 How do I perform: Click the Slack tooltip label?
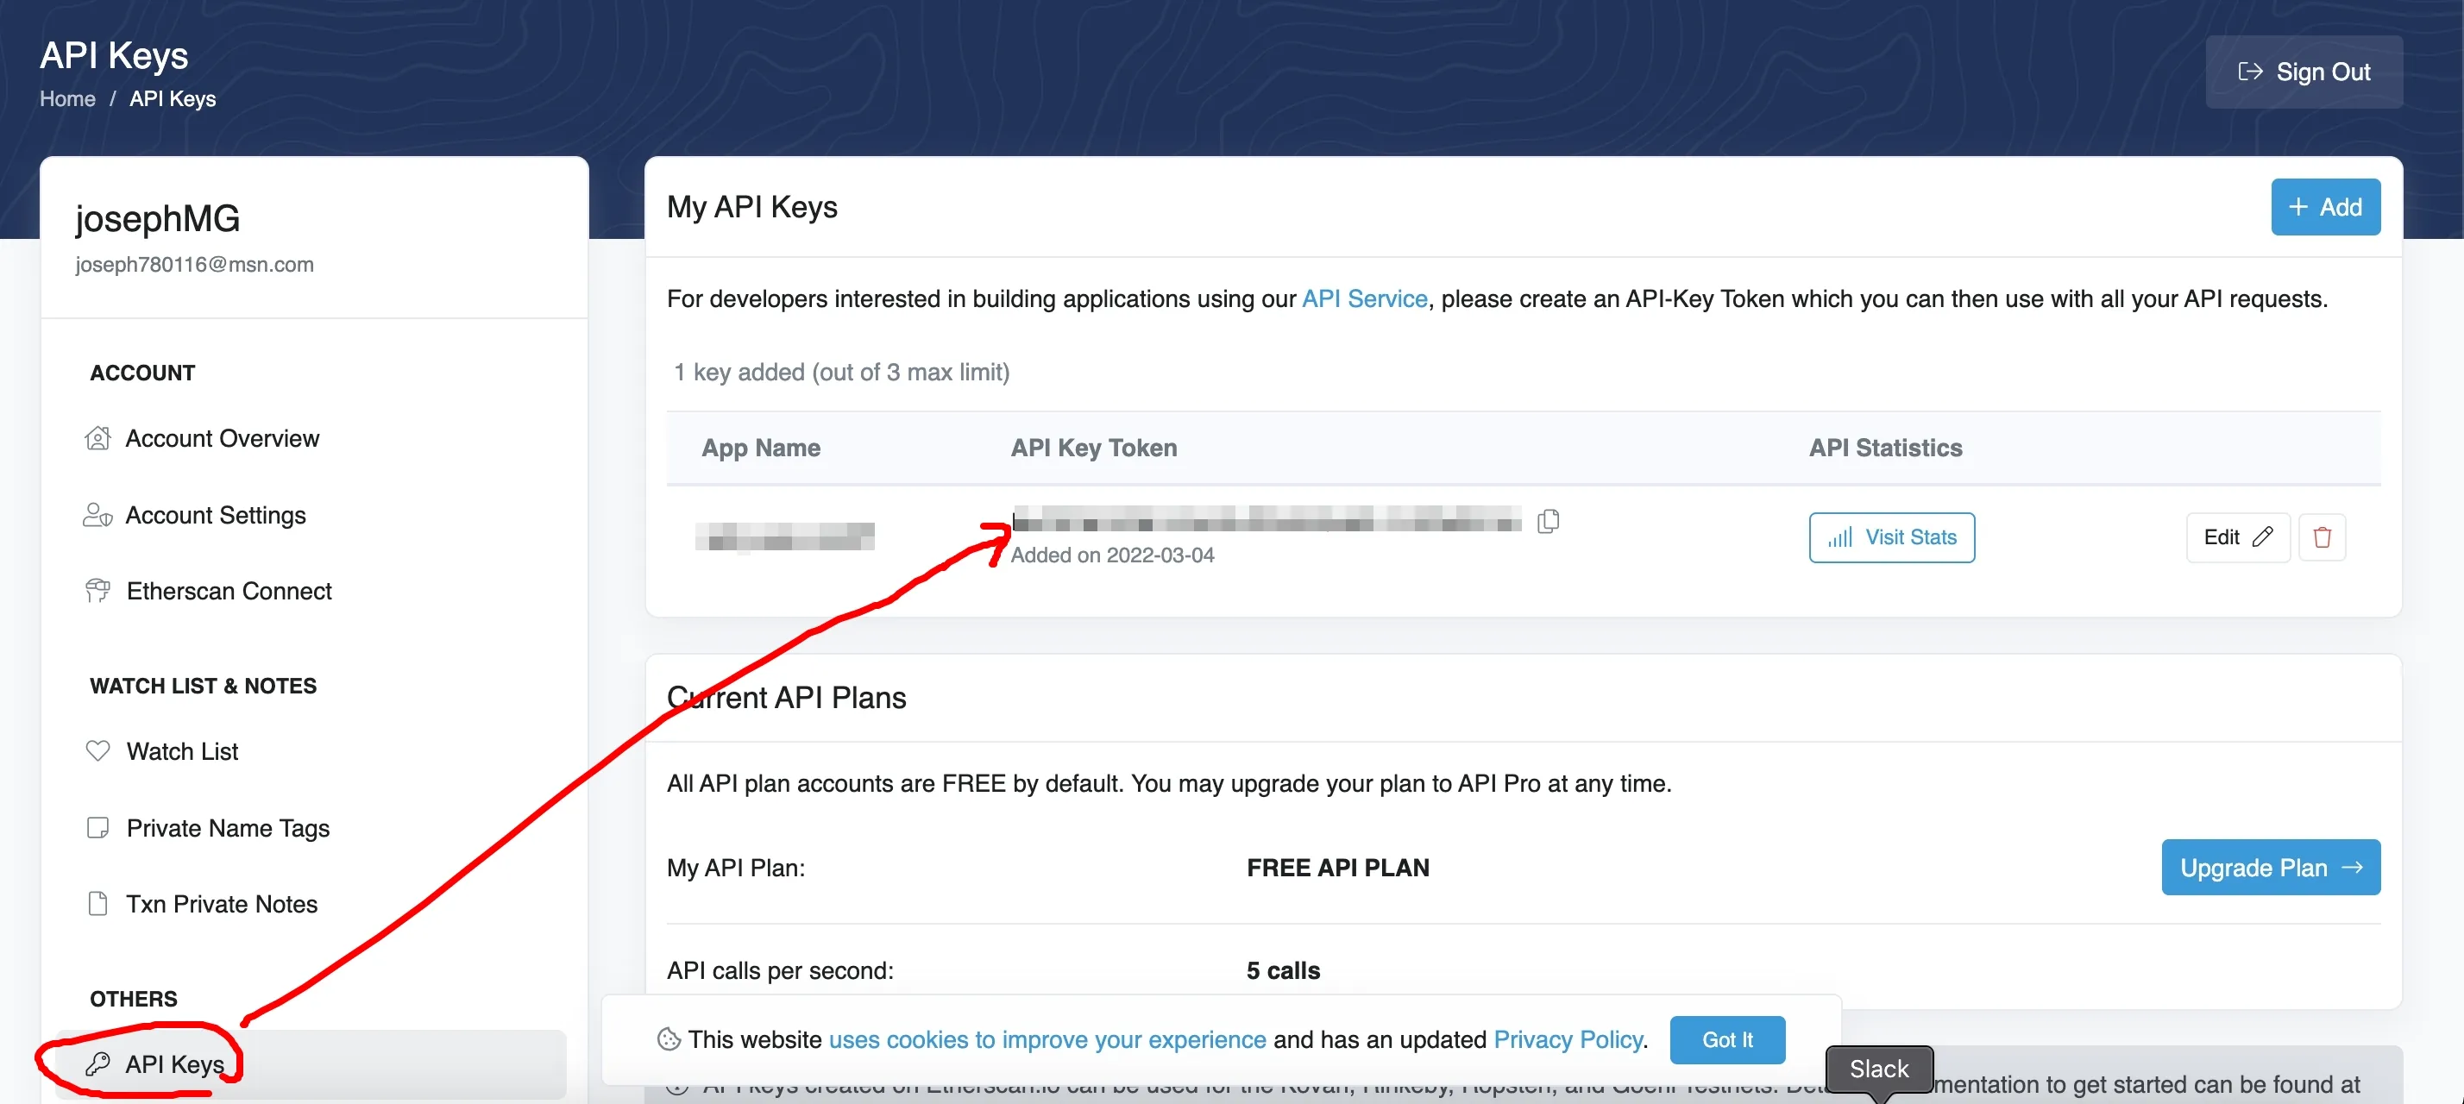pyautogui.click(x=1878, y=1069)
